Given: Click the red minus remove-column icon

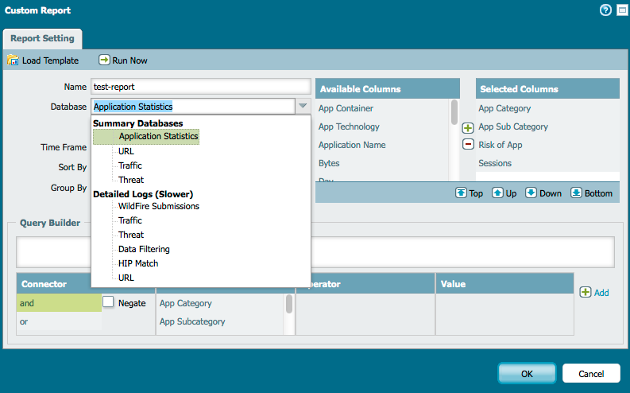Looking at the screenshot, I should [468, 144].
